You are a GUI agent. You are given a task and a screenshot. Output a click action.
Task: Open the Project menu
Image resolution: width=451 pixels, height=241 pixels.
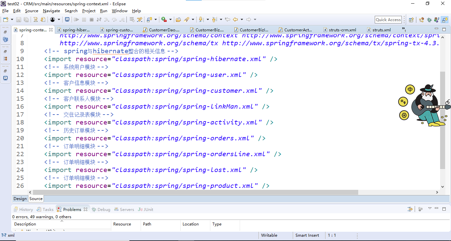[x=89, y=11]
